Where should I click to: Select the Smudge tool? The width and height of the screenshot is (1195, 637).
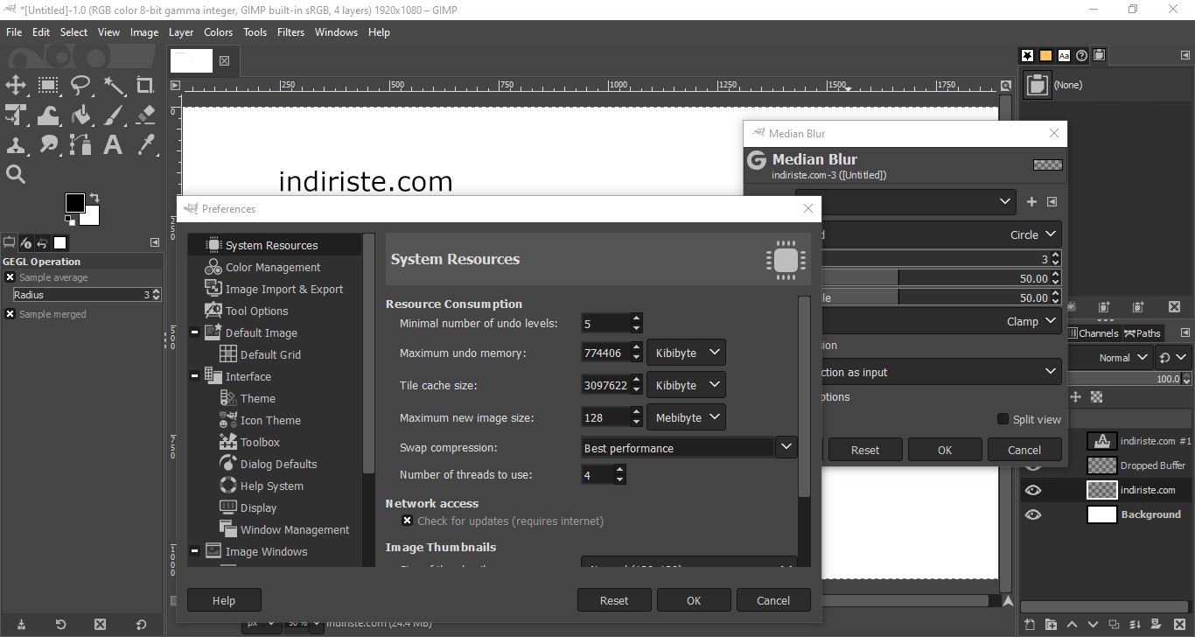48,144
